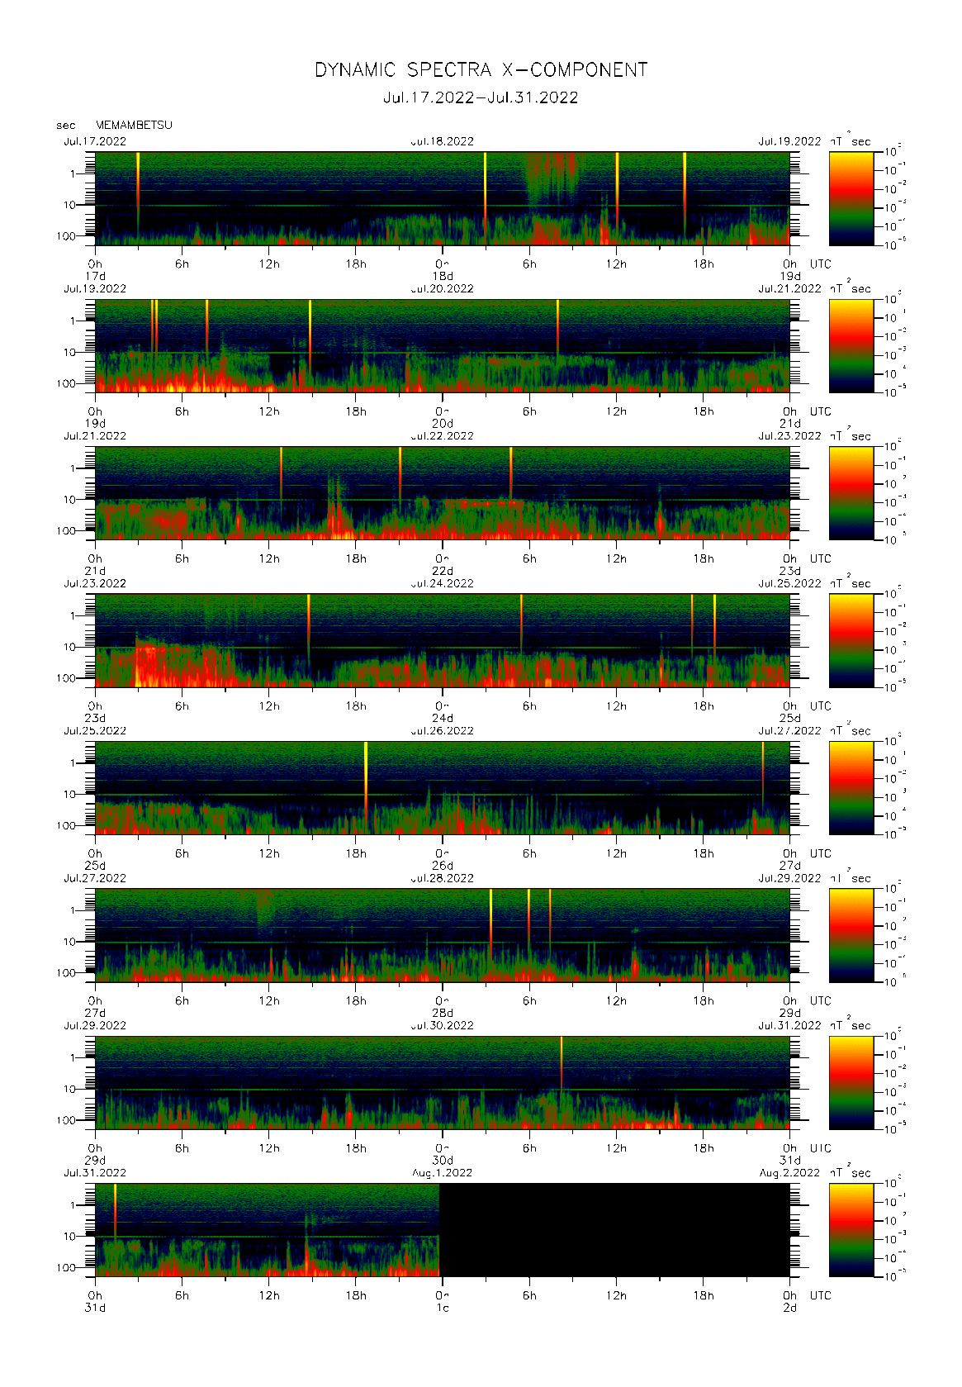Click the Jul.26.2022 midpoint date label
The image size is (962, 1387).
tap(443, 730)
